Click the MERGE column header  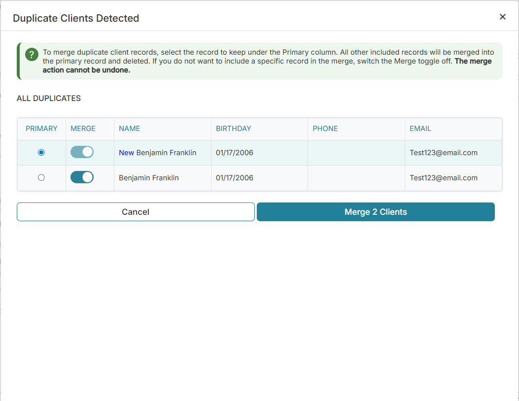coord(82,129)
